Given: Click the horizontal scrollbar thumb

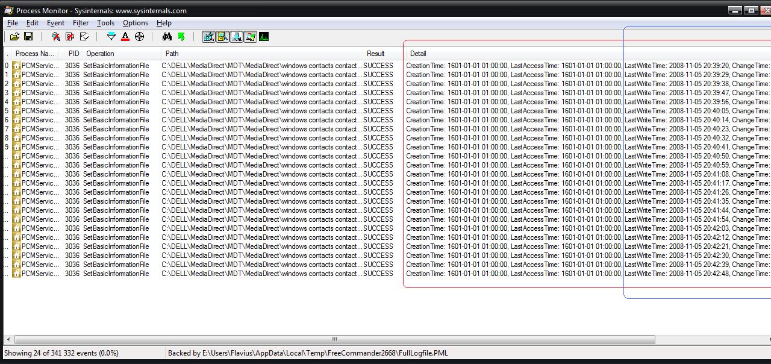Looking at the screenshot, I should [x=334, y=339].
